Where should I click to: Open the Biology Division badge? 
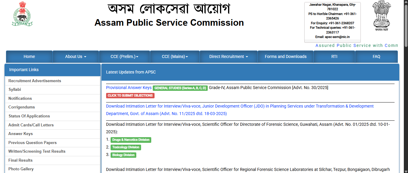123,155
